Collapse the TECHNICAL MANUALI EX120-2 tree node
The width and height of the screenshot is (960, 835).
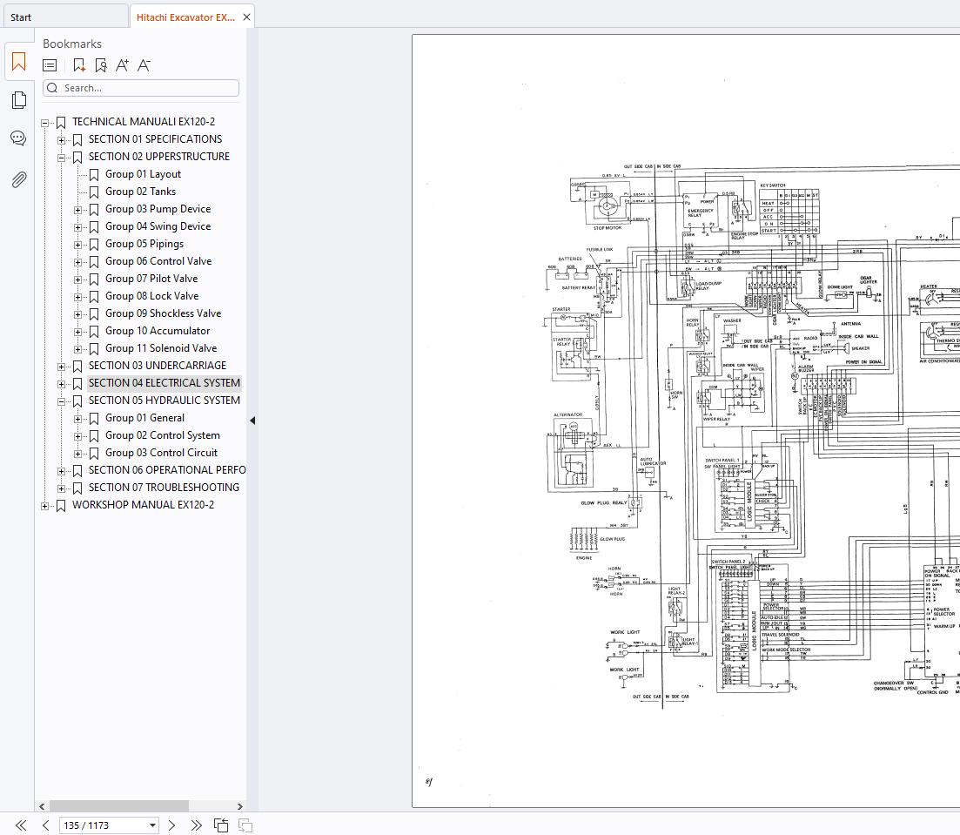pos(44,123)
